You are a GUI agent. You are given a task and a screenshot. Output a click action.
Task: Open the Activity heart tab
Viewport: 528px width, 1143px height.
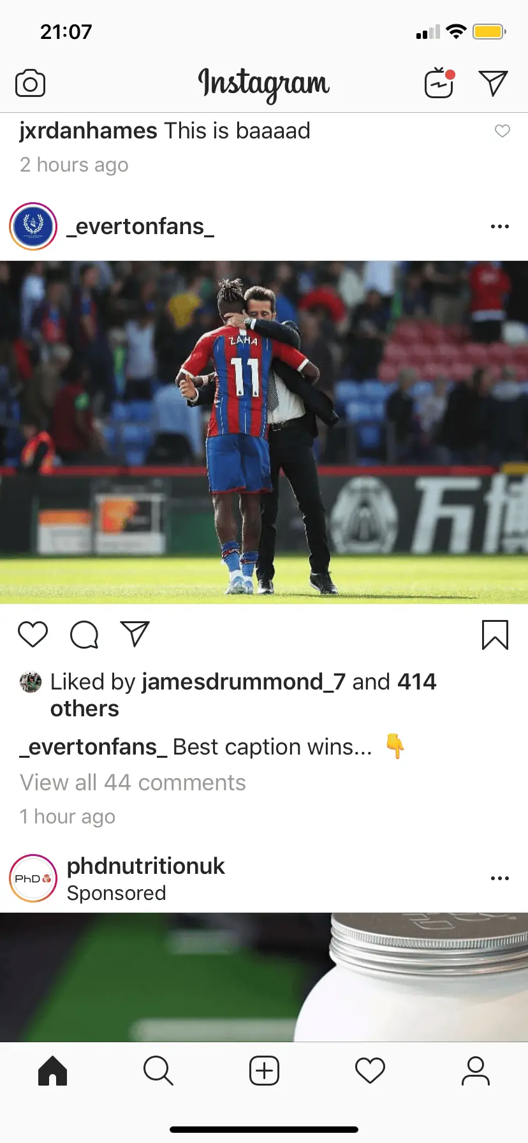pos(370,1070)
